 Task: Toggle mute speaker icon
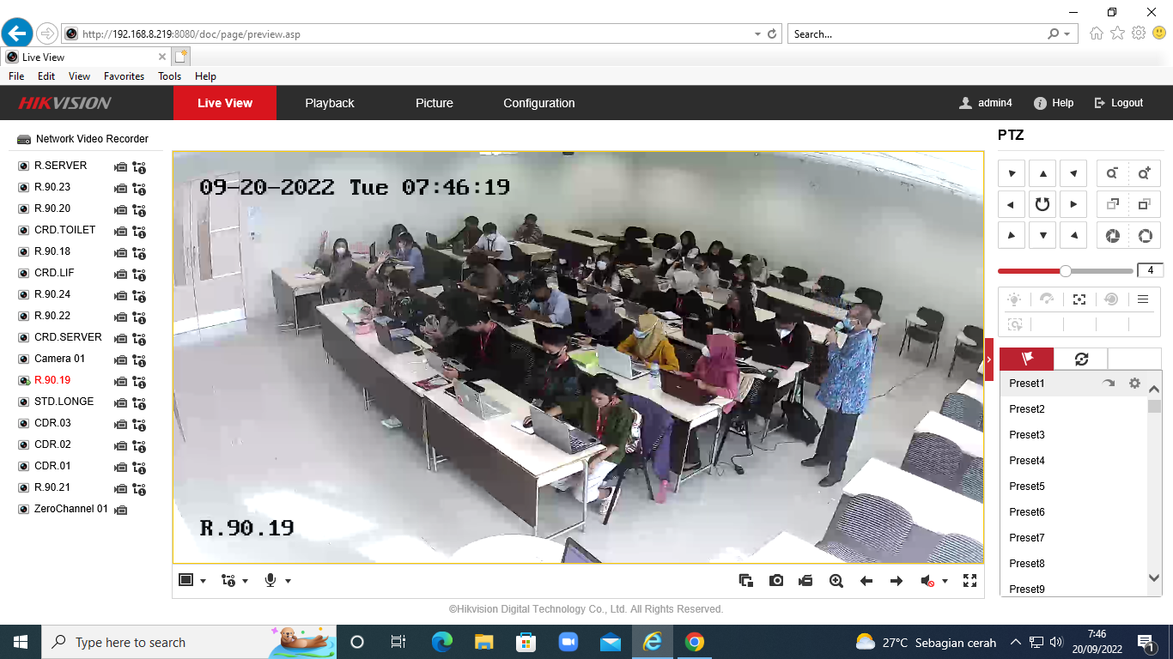[x=927, y=581]
